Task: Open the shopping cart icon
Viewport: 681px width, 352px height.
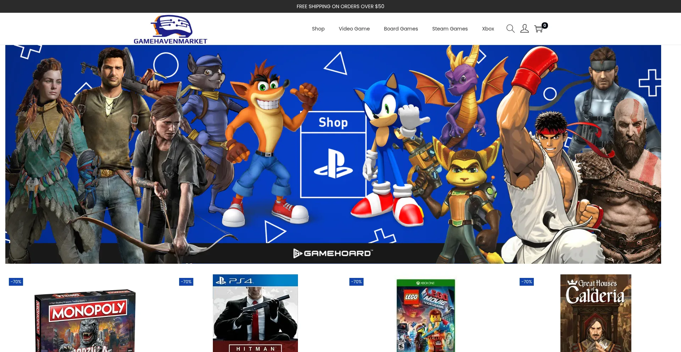Action: tap(538, 29)
